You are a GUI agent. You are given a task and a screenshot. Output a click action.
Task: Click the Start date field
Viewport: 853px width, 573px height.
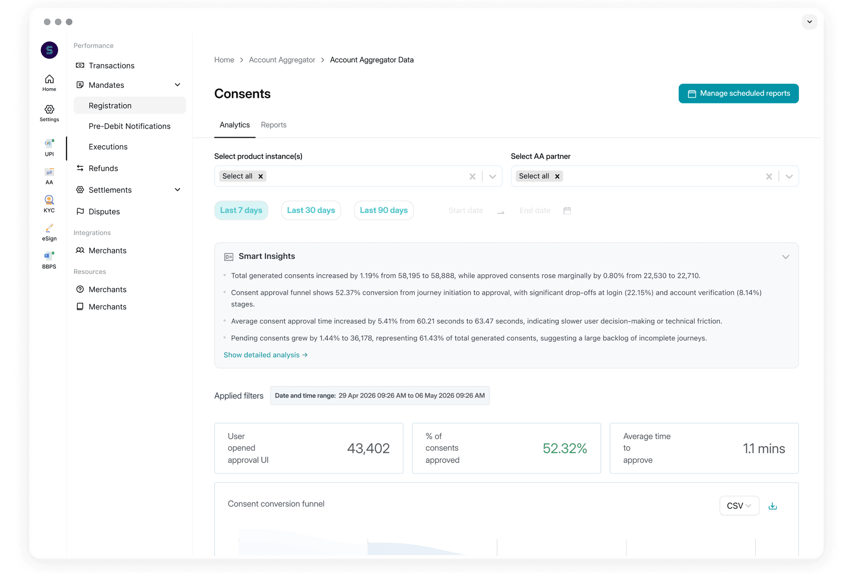pyautogui.click(x=466, y=210)
